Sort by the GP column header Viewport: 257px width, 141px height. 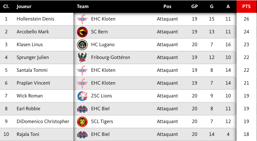(194, 6)
